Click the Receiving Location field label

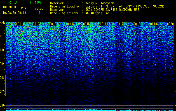(65, 6)
